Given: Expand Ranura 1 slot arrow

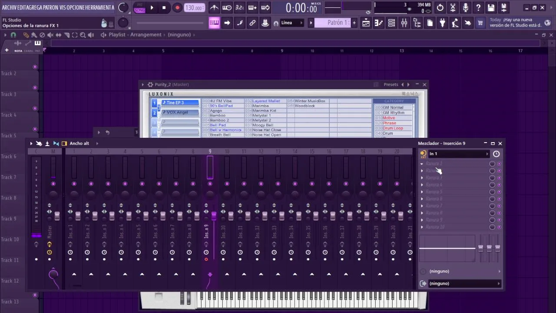Looking at the screenshot, I should pyautogui.click(x=422, y=164).
